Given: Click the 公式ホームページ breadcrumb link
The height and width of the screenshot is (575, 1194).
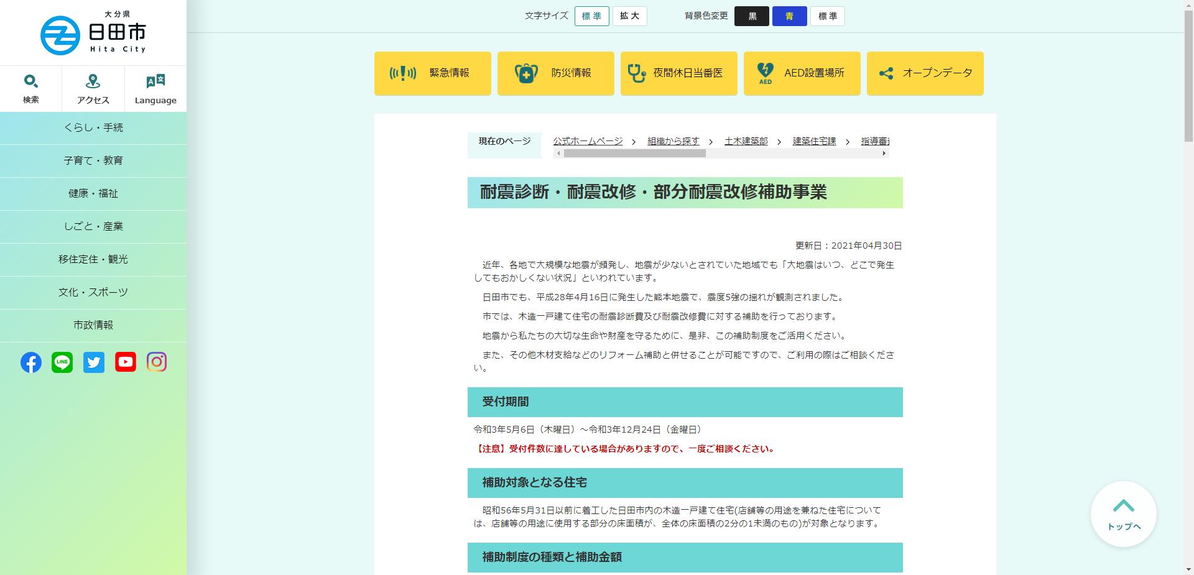Looking at the screenshot, I should [587, 141].
